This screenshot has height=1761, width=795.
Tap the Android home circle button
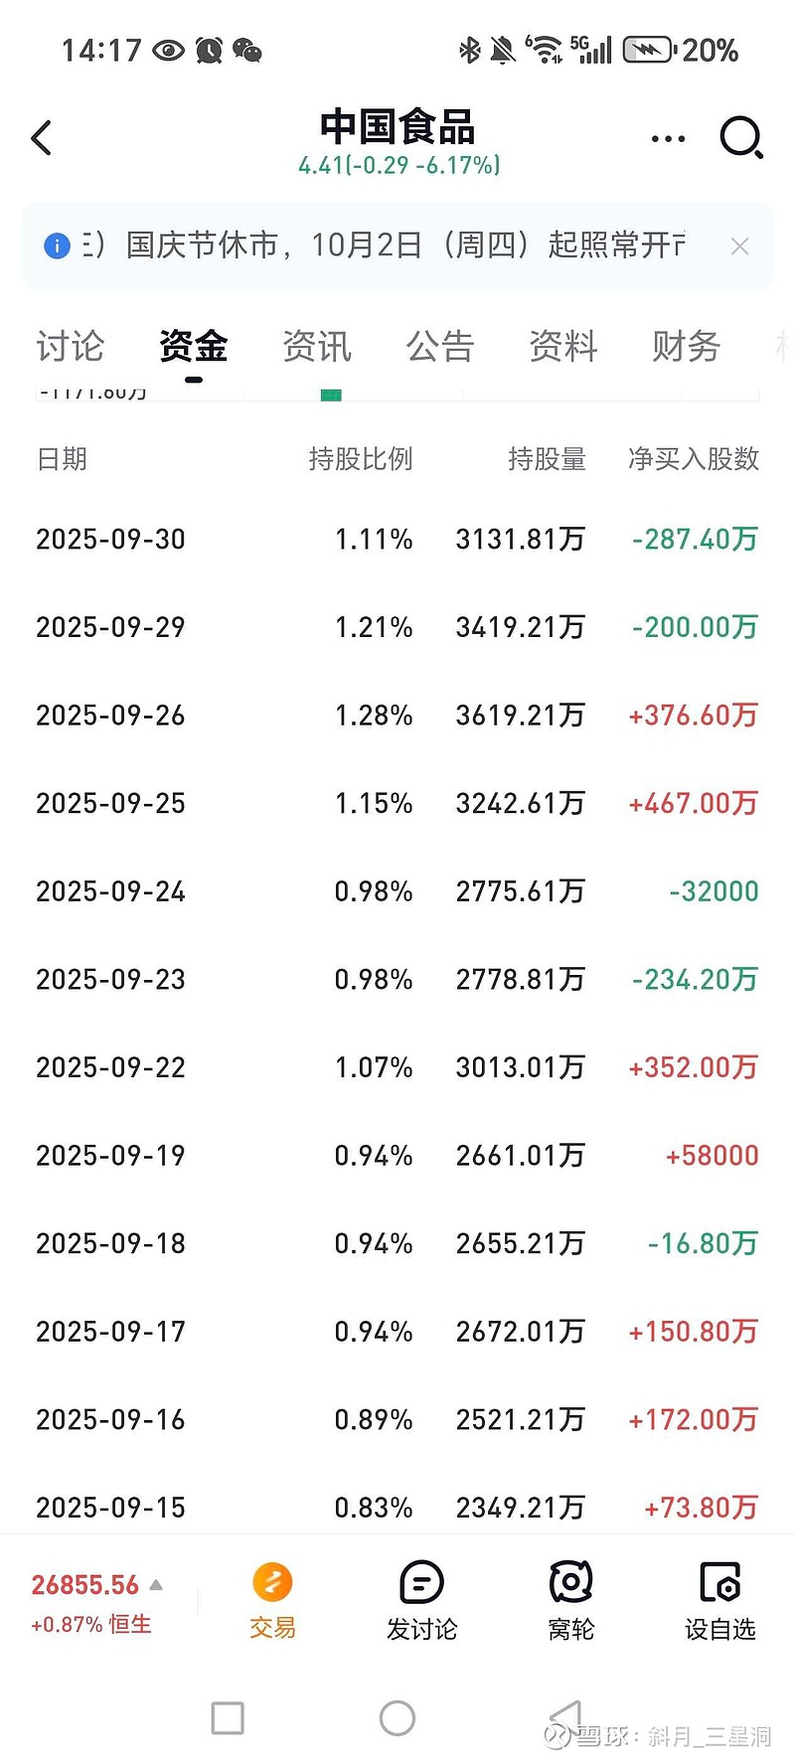[x=397, y=1717]
